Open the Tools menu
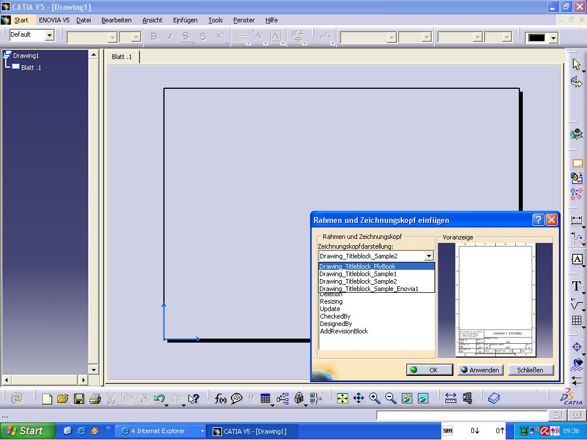This screenshot has height=440, width=587. (x=216, y=20)
